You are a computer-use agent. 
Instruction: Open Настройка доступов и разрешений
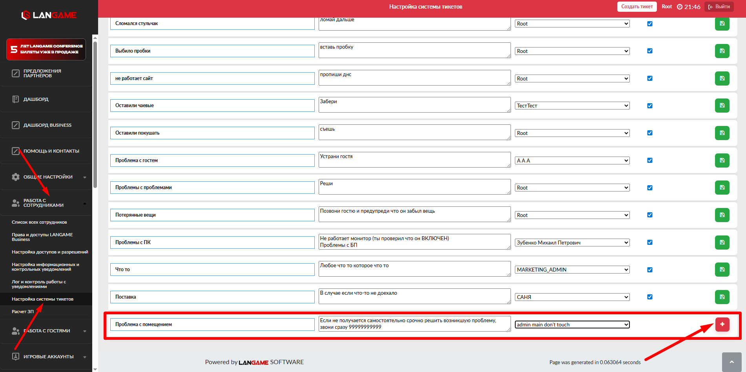pyautogui.click(x=50, y=252)
